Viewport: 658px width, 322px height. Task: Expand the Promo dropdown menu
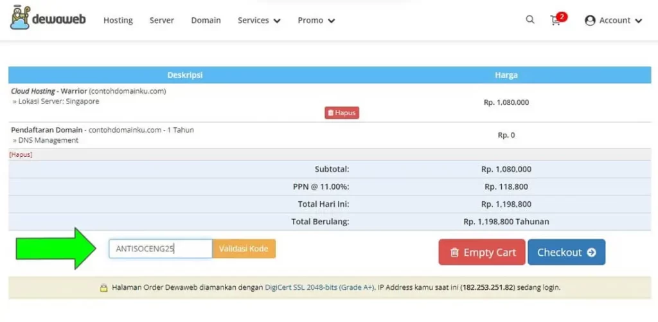[x=316, y=20]
